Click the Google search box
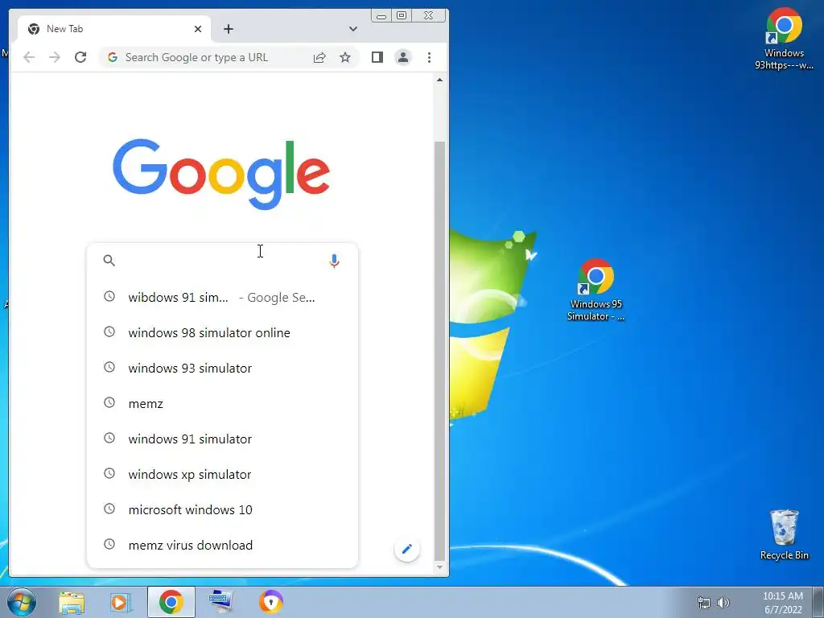824x618 pixels. (x=222, y=261)
